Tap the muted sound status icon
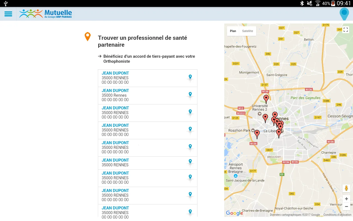353x221 pixels. coord(310,3)
